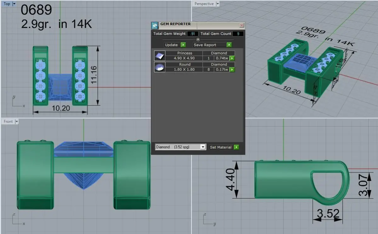Click the 1.80 X 1.80 size cell
Viewport: 378px width, 234px height.
[x=184, y=70]
